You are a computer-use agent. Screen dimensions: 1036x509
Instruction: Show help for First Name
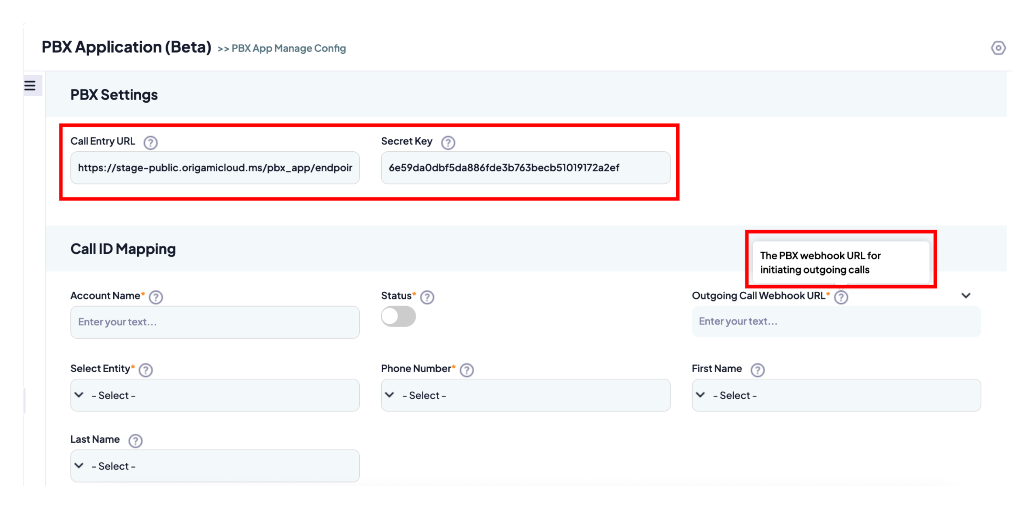tap(757, 370)
